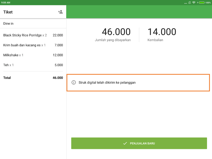Click the overflow dots in the status bar
Screen dimensions: 212x159
point(186,2)
